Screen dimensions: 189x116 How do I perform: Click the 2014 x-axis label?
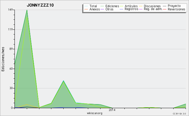(112, 110)
